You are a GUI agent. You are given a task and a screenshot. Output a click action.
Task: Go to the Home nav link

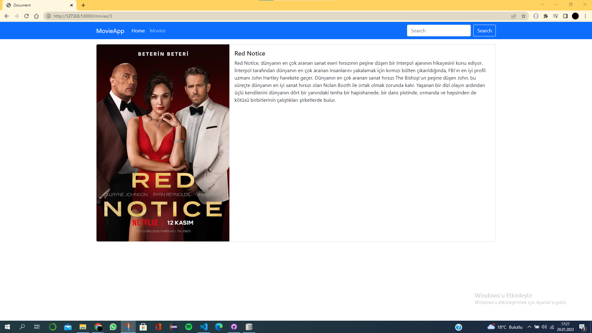tap(138, 31)
